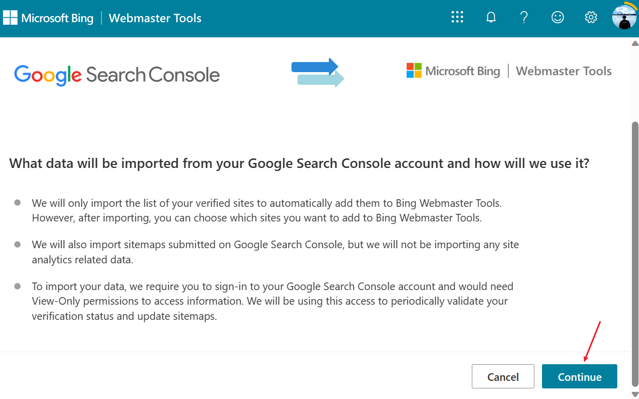Click the Google Search Console logo

point(117,75)
